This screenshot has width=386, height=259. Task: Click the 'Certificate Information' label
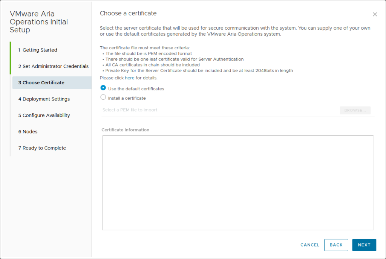pyautogui.click(x=125, y=130)
